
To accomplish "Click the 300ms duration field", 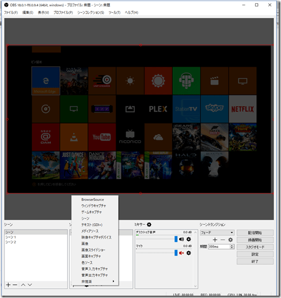I will click(219, 247).
